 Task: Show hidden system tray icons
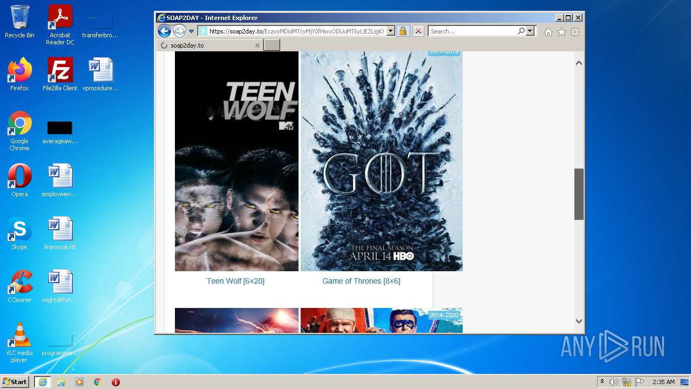click(602, 382)
